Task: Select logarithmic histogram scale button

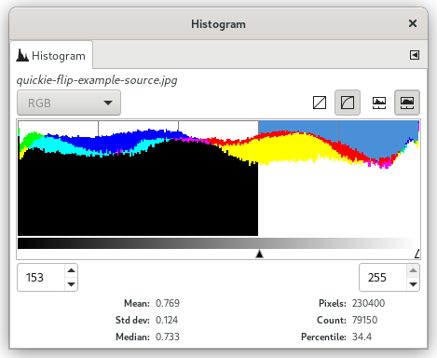Action: click(x=348, y=103)
